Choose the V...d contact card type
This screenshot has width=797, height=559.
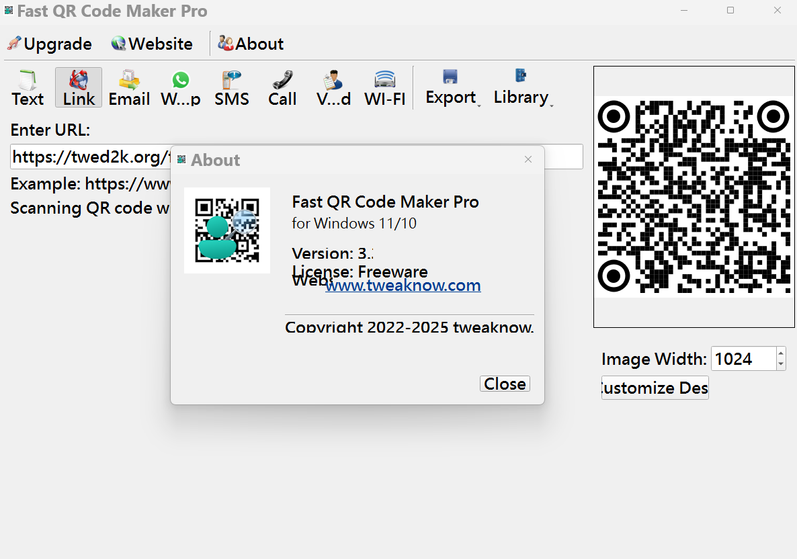coord(333,87)
